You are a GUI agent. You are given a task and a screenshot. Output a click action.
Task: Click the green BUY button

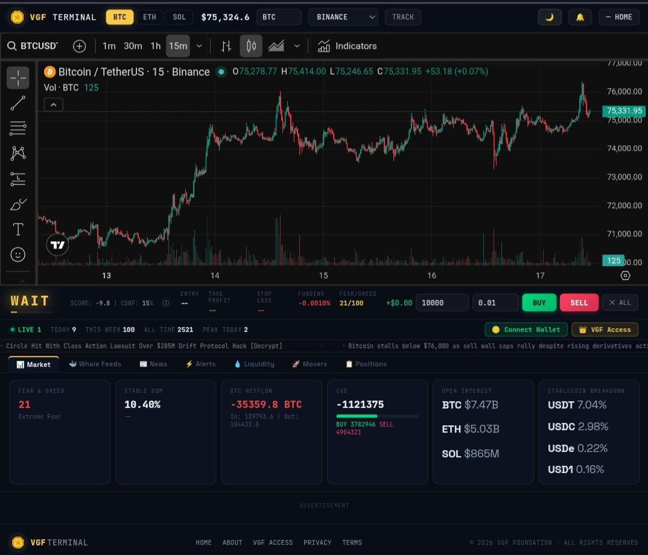pos(539,303)
